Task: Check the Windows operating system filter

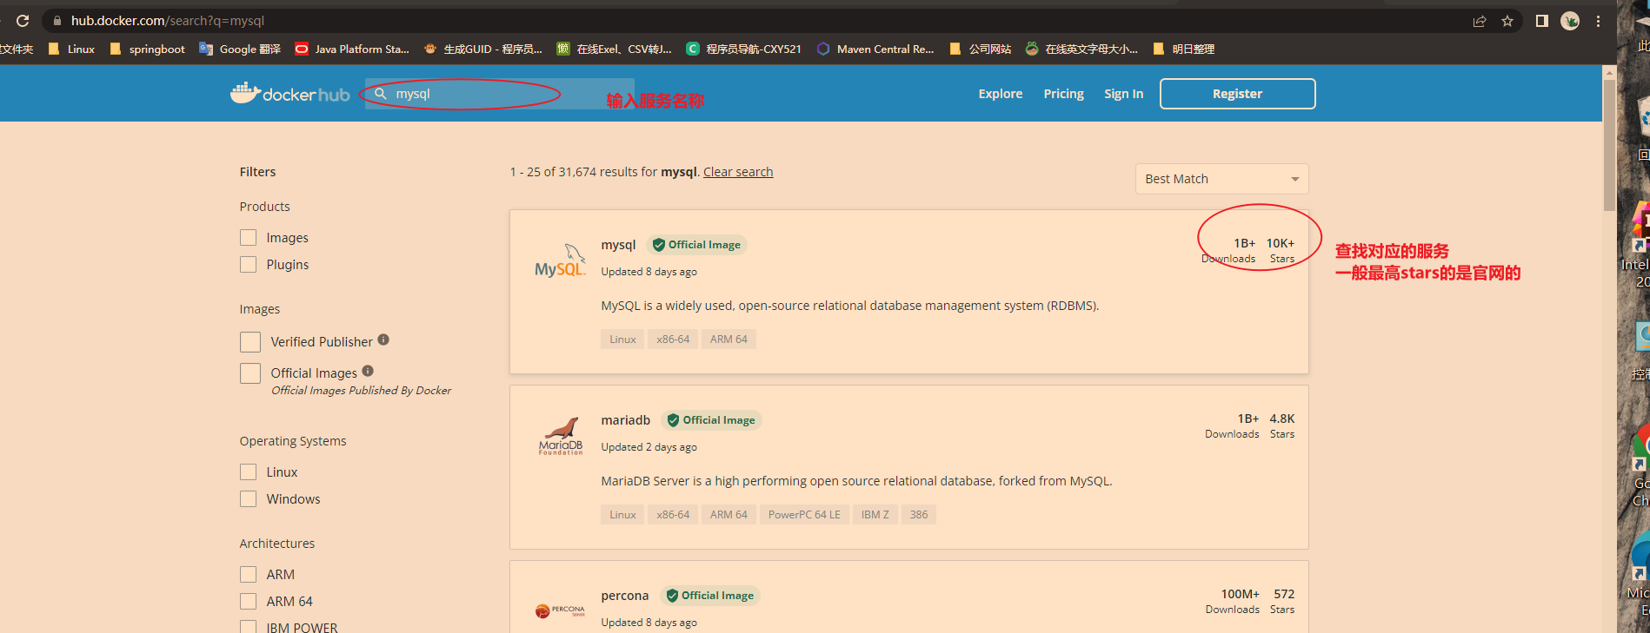Action: (249, 499)
